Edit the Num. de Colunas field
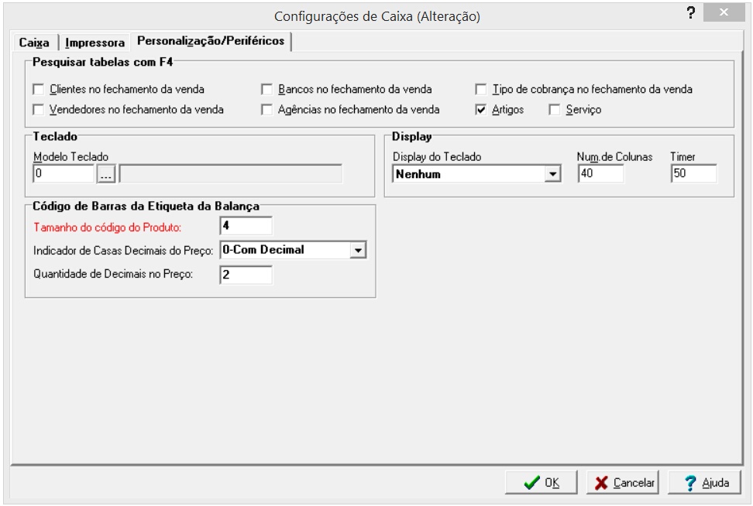Viewport: 753px width, 506px height. (600, 173)
